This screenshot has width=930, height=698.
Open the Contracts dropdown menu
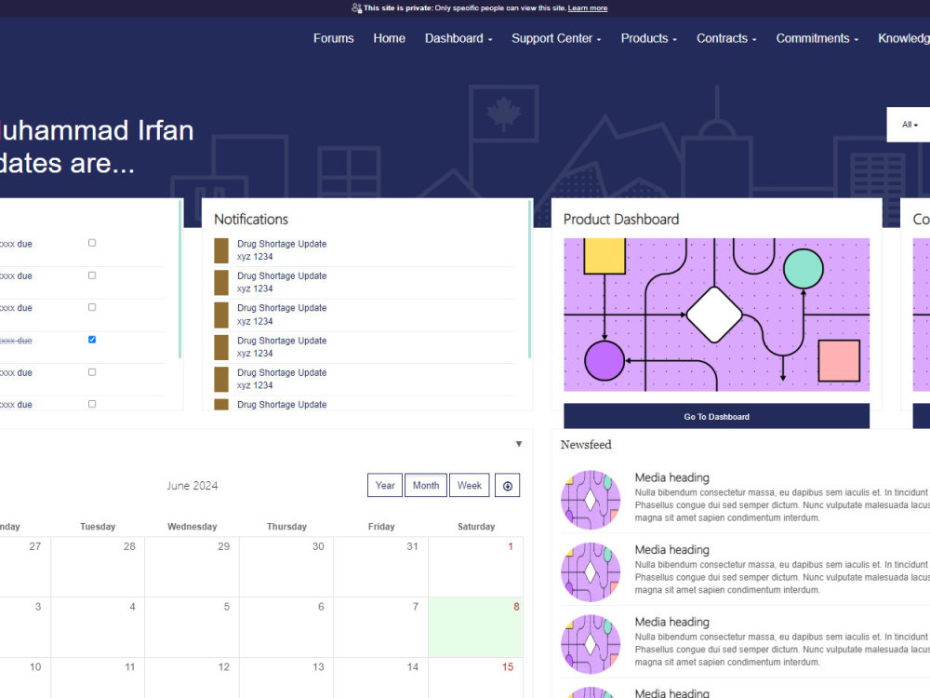click(x=726, y=38)
